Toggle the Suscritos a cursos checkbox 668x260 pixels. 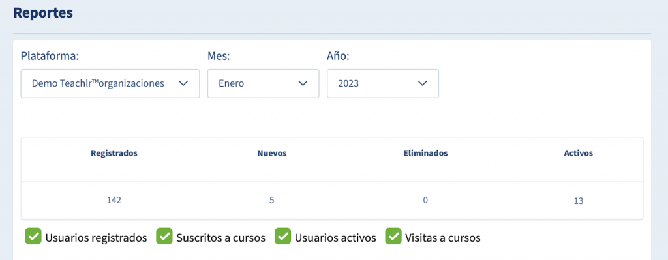tap(164, 237)
